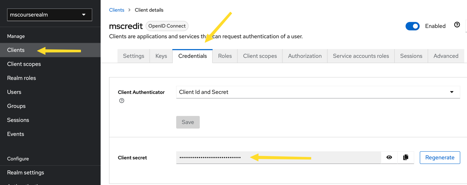Click the OpenID Connect badge
467x185 pixels.
[x=167, y=26]
